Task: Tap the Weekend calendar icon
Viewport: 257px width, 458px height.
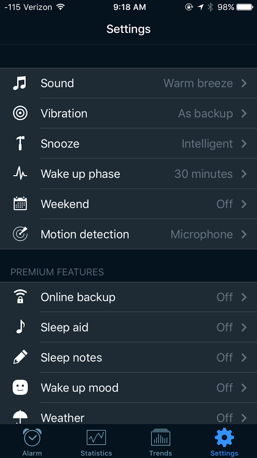Action: tap(20, 204)
